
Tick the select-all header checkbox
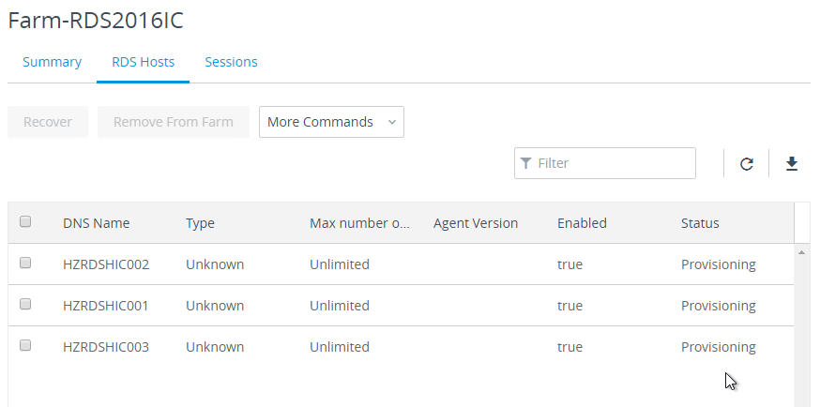(x=25, y=221)
